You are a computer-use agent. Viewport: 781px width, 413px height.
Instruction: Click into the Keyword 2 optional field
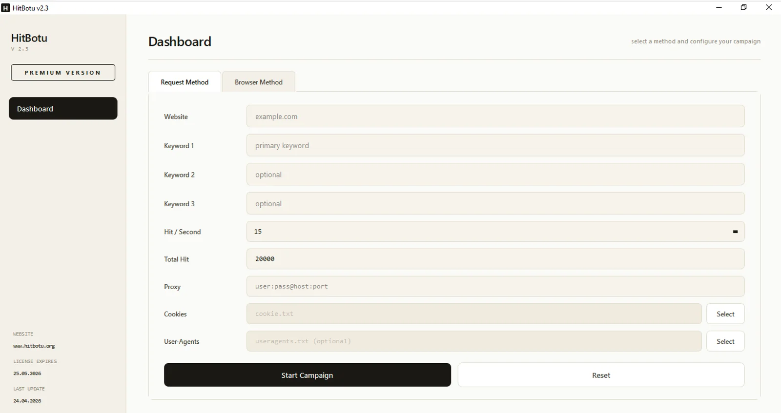495,175
